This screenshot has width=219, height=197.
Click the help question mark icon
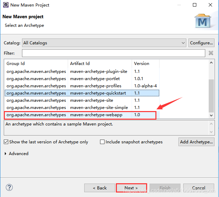(x=9, y=187)
